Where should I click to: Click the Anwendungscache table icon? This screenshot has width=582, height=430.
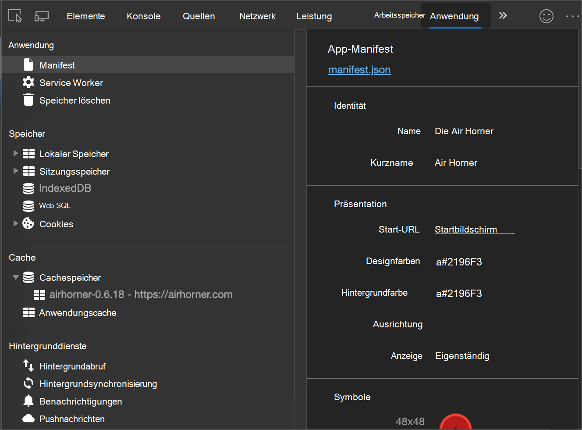[x=29, y=312]
